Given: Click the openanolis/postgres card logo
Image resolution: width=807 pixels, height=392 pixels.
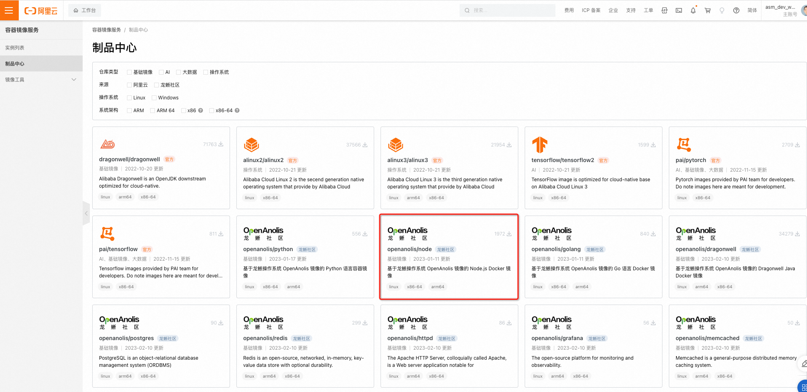Looking at the screenshot, I should pos(119,323).
